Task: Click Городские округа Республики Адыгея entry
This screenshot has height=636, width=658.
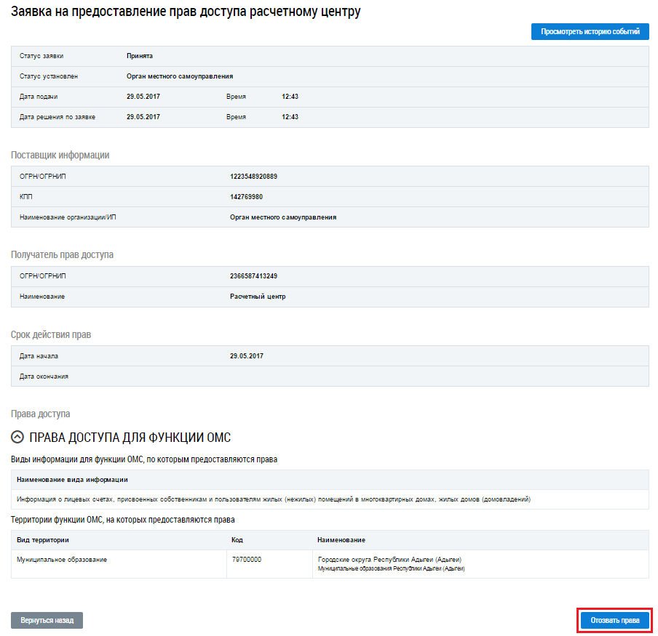Action: click(390, 560)
